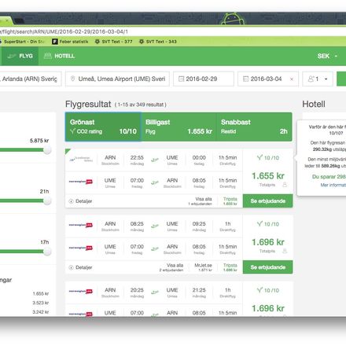Open the passenger count dropdown

[318, 79]
